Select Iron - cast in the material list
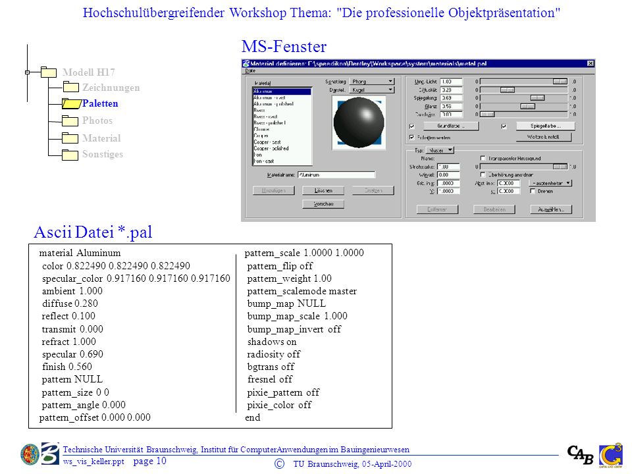The width and height of the screenshot is (632, 474). click(x=282, y=161)
